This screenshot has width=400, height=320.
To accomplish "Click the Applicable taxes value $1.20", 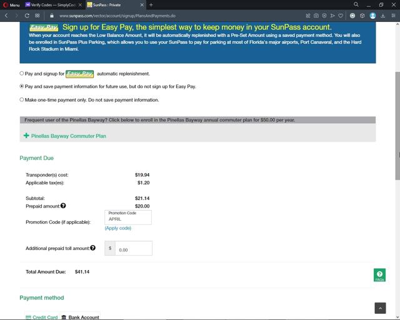I will (x=143, y=182).
